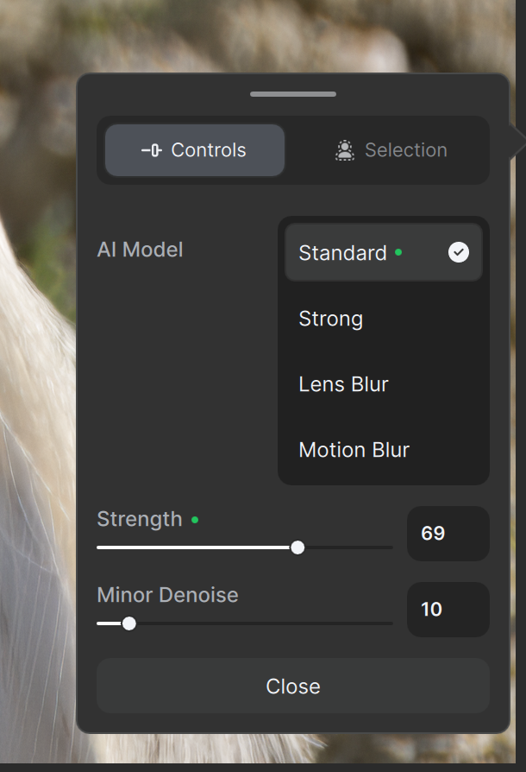
Task: Click the Strength slider track's unfilled portion
Action: (348, 547)
